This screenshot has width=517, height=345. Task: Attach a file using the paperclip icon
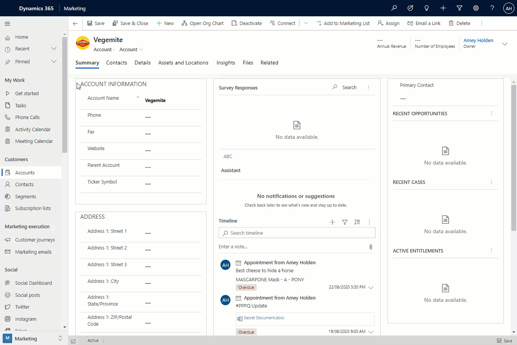pyautogui.click(x=371, y=247)
